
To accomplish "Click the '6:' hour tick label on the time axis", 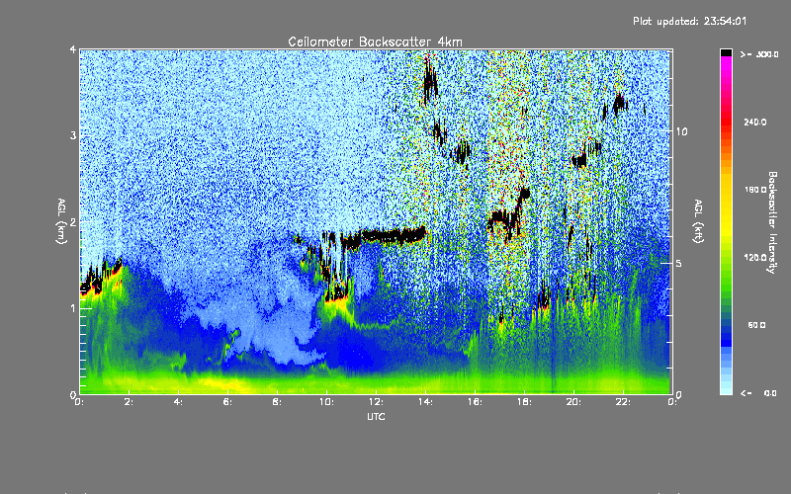I will pos(227,402).
